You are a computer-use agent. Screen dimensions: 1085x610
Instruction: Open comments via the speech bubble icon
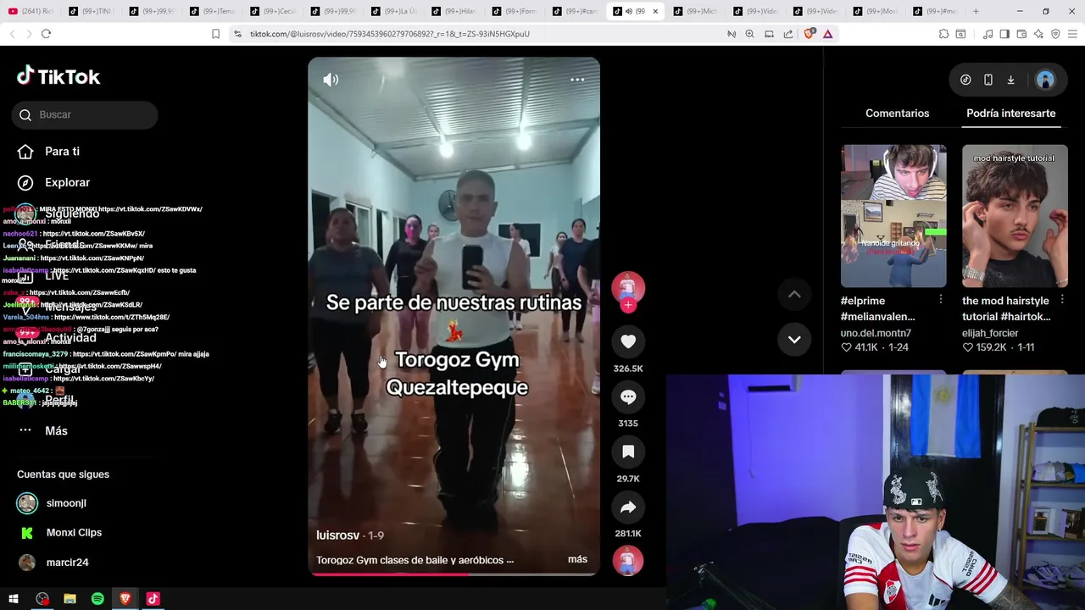pos(628,396)
